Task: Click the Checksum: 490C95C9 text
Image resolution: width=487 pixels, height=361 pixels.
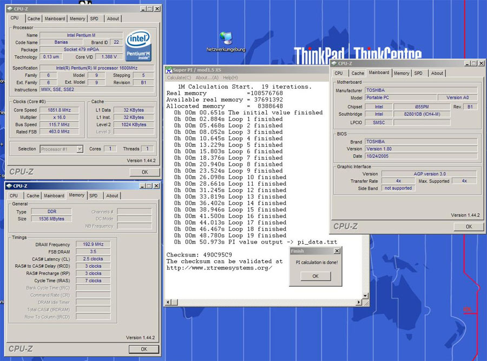Action: (x=199, y=255)
